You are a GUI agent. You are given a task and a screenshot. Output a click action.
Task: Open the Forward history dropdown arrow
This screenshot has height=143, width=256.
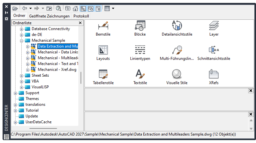(x=43, y=8)
